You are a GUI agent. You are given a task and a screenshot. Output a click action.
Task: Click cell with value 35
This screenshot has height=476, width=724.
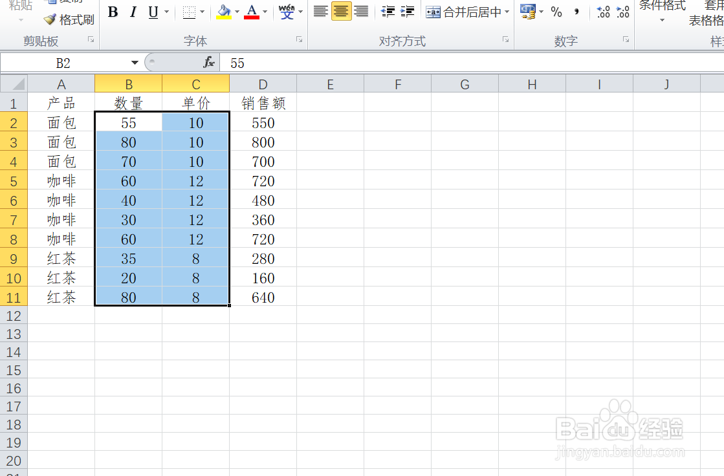pos(128,259)
